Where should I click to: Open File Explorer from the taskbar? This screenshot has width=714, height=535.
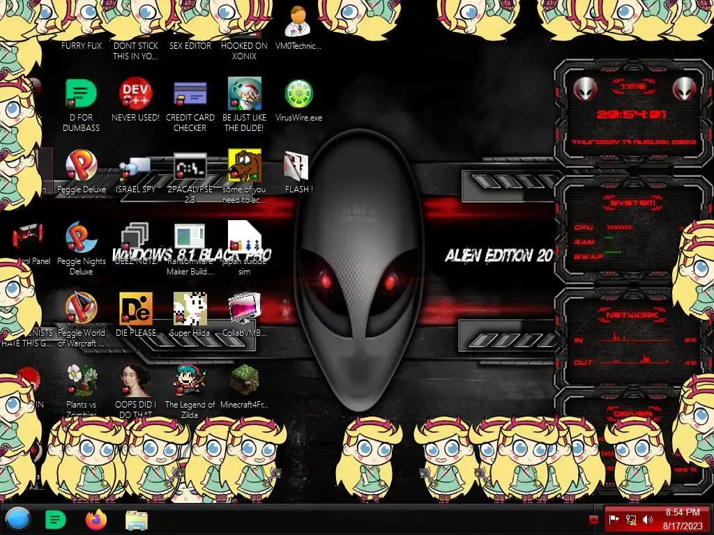coord(136,520)
